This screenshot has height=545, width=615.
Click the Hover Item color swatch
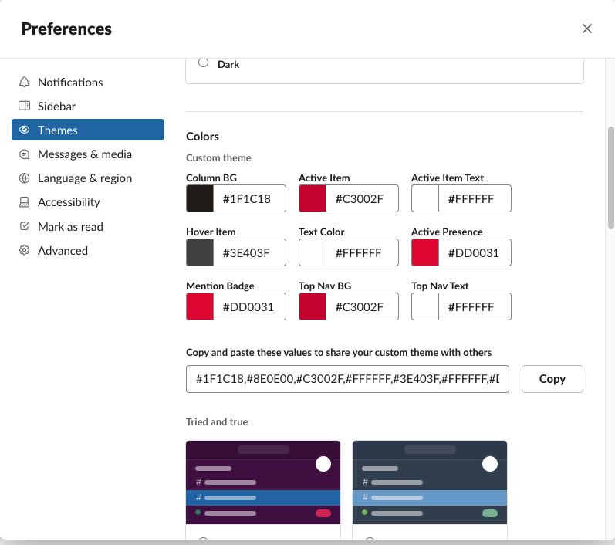[x=200, y=252]
